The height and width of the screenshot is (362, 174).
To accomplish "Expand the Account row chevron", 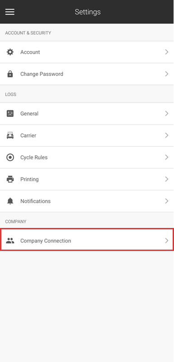I will coord(167,52).
